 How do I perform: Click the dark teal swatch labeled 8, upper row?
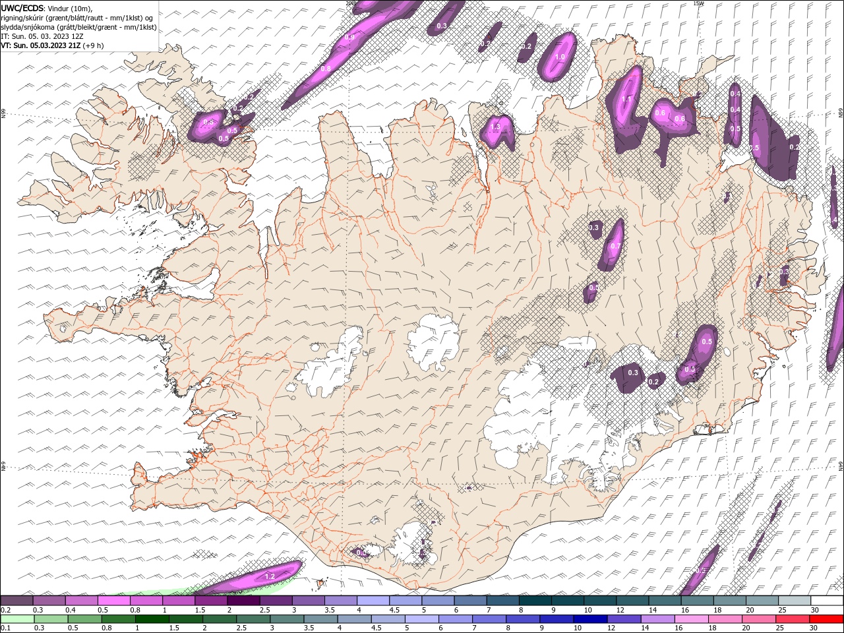pos(535,601)
